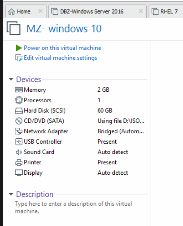
Task: Collapse the Devices section
Action: 11,79
